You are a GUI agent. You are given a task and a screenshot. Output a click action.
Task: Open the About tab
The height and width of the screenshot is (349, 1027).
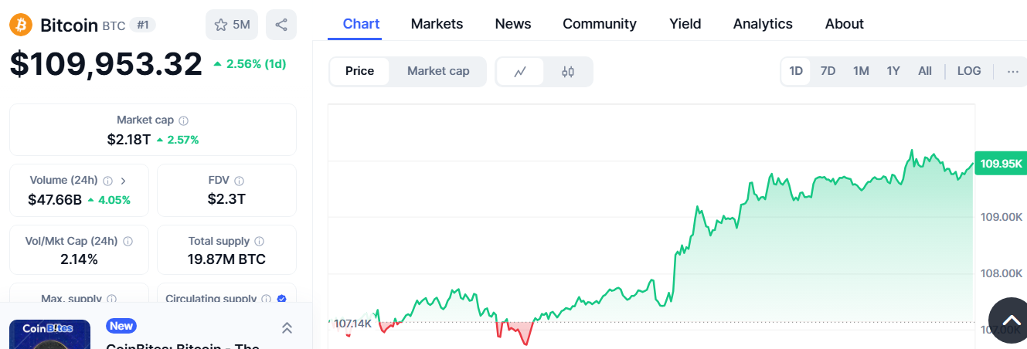coord(845,24)
